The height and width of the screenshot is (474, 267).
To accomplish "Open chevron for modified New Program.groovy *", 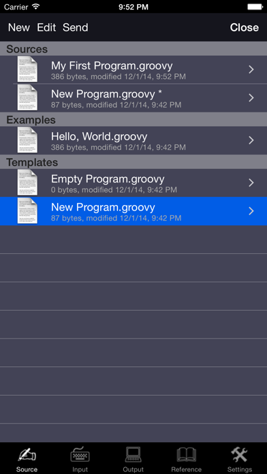I will [x=251, y=97].
